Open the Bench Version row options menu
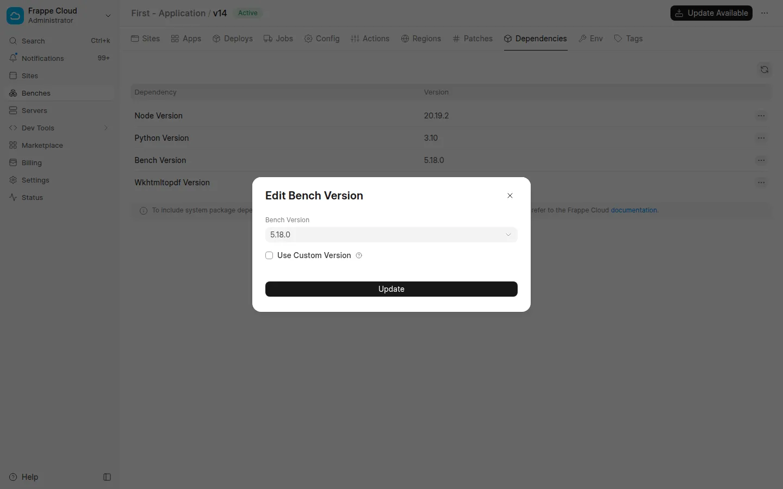 click(761, 160)
